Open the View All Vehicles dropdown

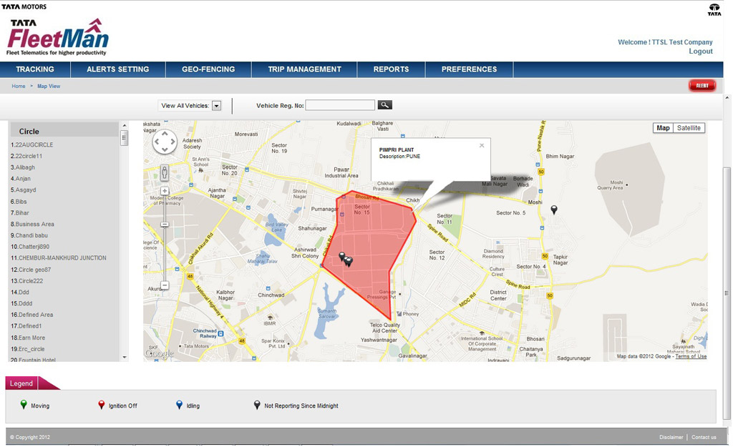216,106
